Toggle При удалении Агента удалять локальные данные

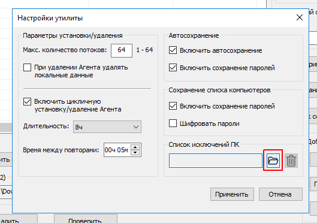(x=28, y=68)
